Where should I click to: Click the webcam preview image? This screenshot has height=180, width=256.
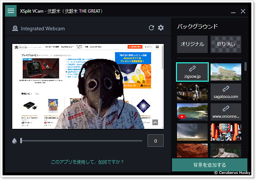click(x=88, y=86)
